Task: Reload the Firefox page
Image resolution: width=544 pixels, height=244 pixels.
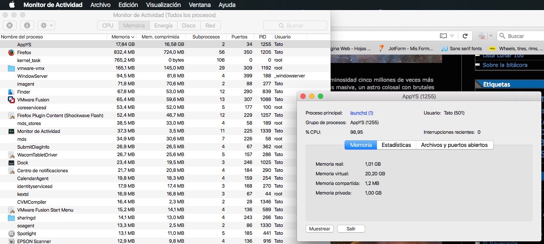Action: 465,36
